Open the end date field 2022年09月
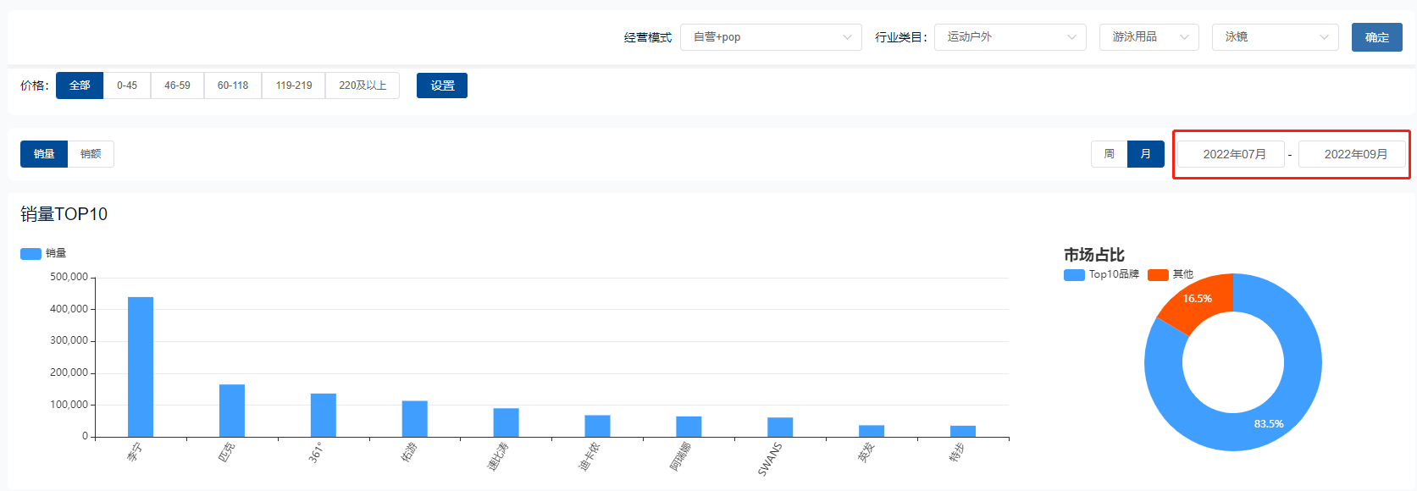The height and width of the screenshot is (491, 1417). pos(1355,154)
